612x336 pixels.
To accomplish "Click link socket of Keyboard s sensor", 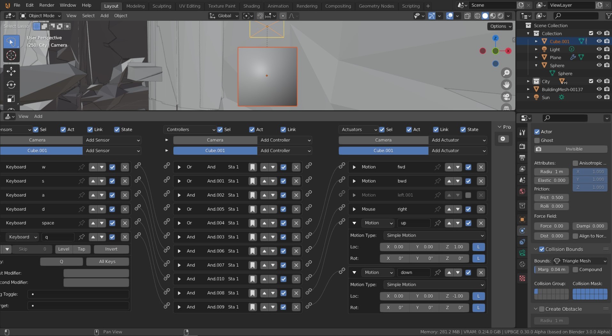I will [x=138, y=180].
